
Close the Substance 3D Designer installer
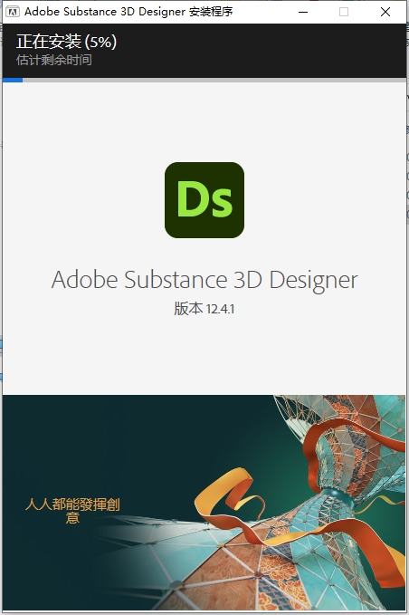click(385, 12)
